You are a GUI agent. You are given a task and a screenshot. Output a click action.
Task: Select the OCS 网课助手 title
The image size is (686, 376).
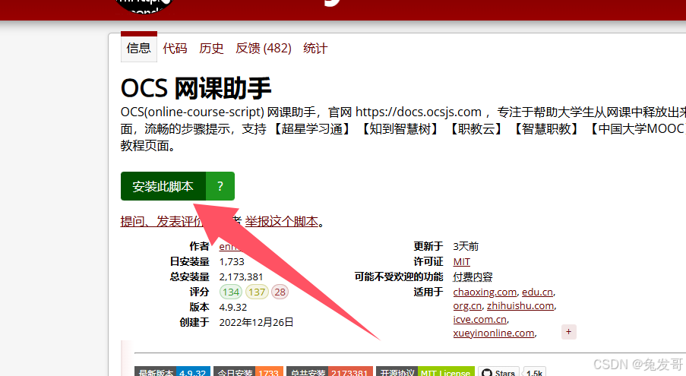point(196,88)
